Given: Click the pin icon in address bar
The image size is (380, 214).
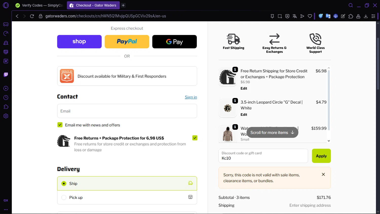Looking at the screenshot, I should pyautogui.click(x=272, y=16).
